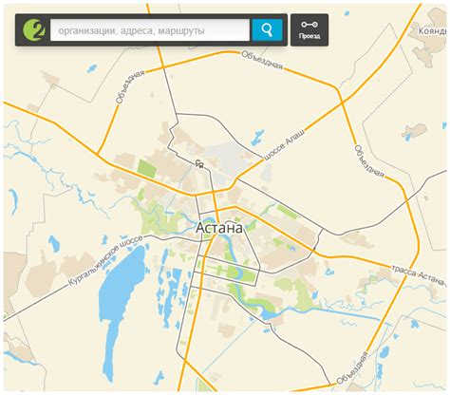Open the Проезд route planner button
450x395 pixels.
tap(309, 30)
